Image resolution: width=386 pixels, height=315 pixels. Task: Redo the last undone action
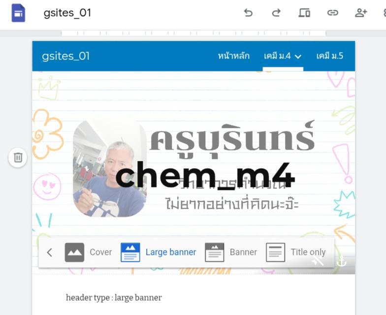pyautogui.click(x=276, y=13)
